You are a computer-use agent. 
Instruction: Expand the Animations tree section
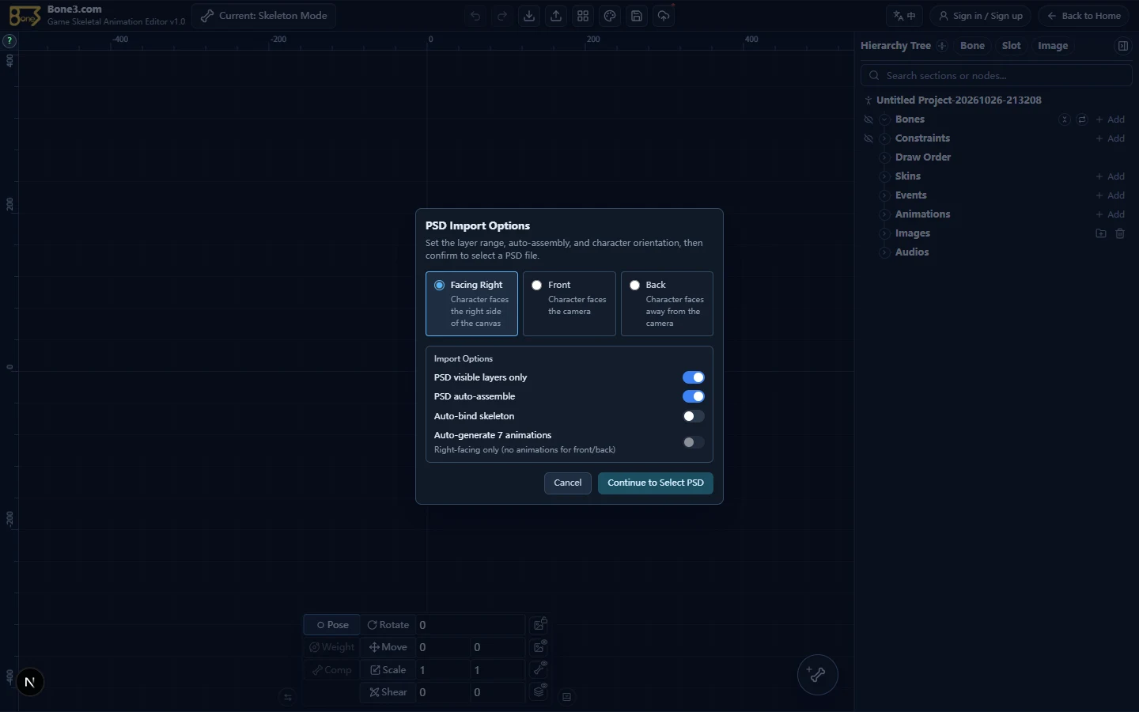pos(884,214)
